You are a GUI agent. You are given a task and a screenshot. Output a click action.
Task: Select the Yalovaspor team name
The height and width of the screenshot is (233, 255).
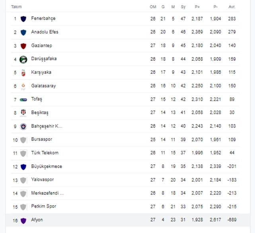tap(43, 180)
